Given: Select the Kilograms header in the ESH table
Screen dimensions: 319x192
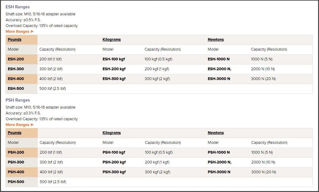Looking at the screenshot, I should 112,40.
